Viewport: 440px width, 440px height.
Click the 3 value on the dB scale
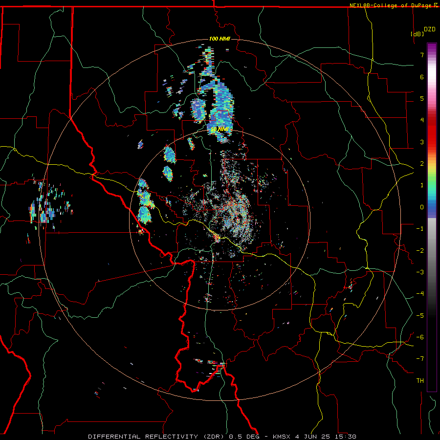click(422, 142)
